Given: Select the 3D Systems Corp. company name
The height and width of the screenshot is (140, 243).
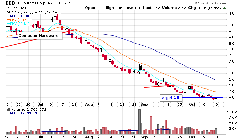Looking at the screenshot, I should (x=31, y=3).
